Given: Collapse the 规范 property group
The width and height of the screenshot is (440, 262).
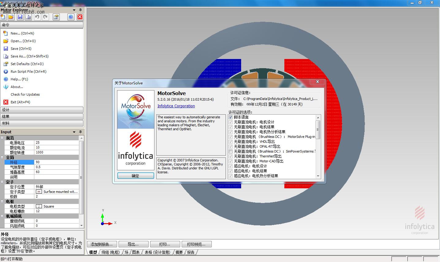Looking at the screenshot, I should (x=2, y=138).
